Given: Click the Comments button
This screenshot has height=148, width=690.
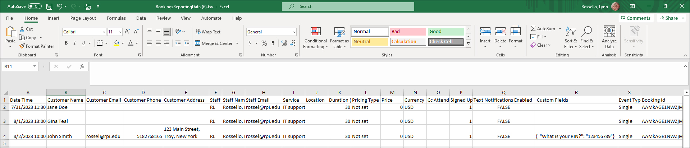Looking at the screenshot, I should (x=635, y=18).
